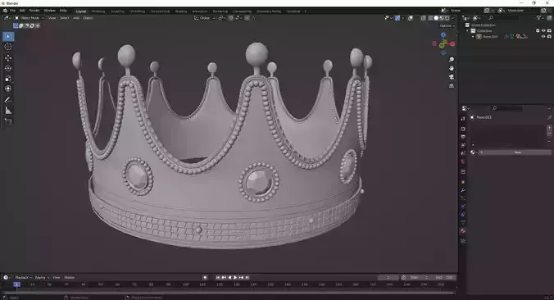Activate the Scale tool

point(8,79)
